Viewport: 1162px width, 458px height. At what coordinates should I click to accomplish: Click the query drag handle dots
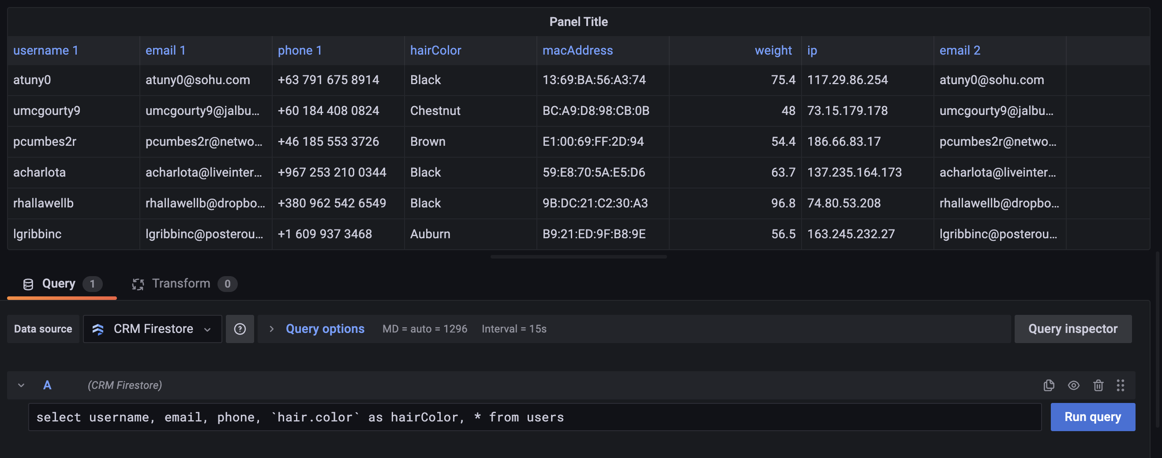coord(1121,385)
